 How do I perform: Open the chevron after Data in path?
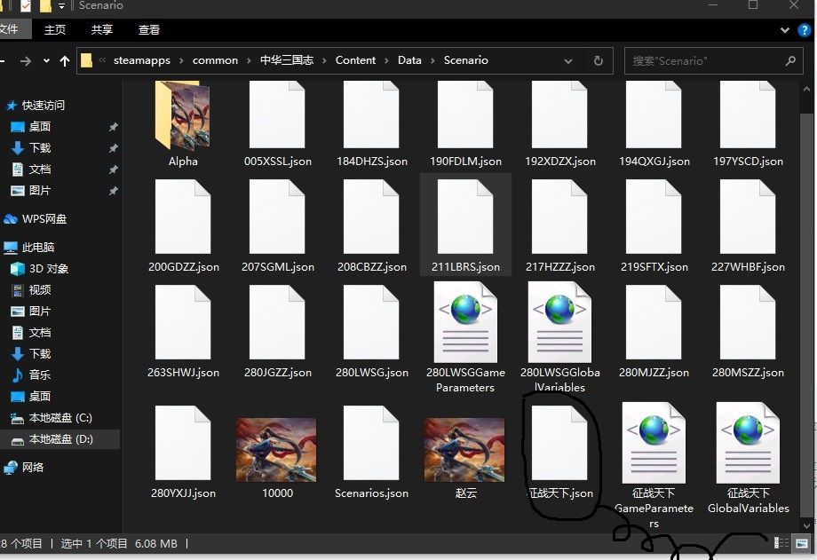pyautogui.click(x=432, y=61)
